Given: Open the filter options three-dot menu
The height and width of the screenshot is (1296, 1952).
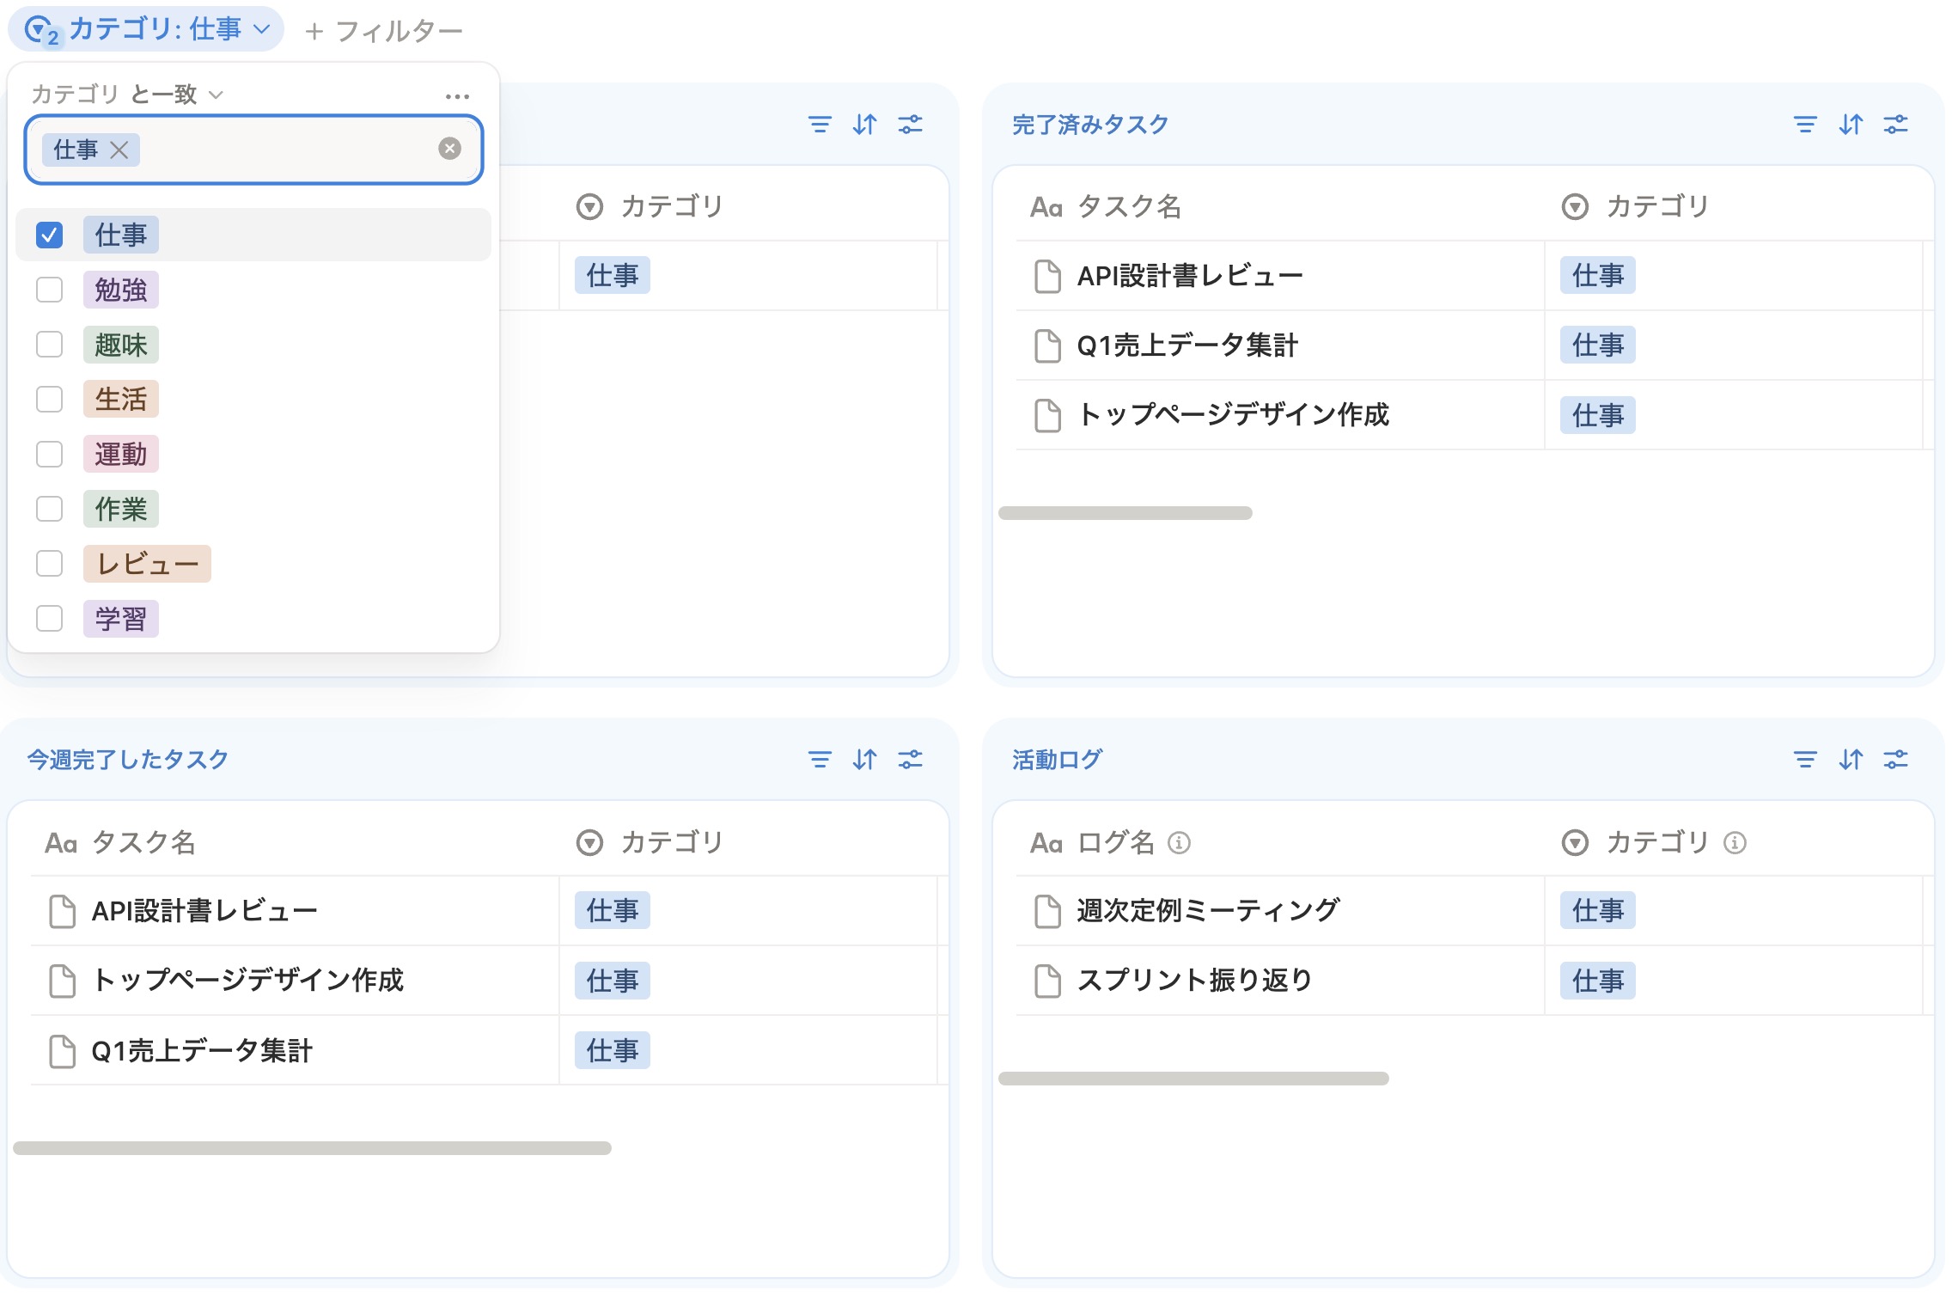Looking at the screenshot, I should (456, 95).
